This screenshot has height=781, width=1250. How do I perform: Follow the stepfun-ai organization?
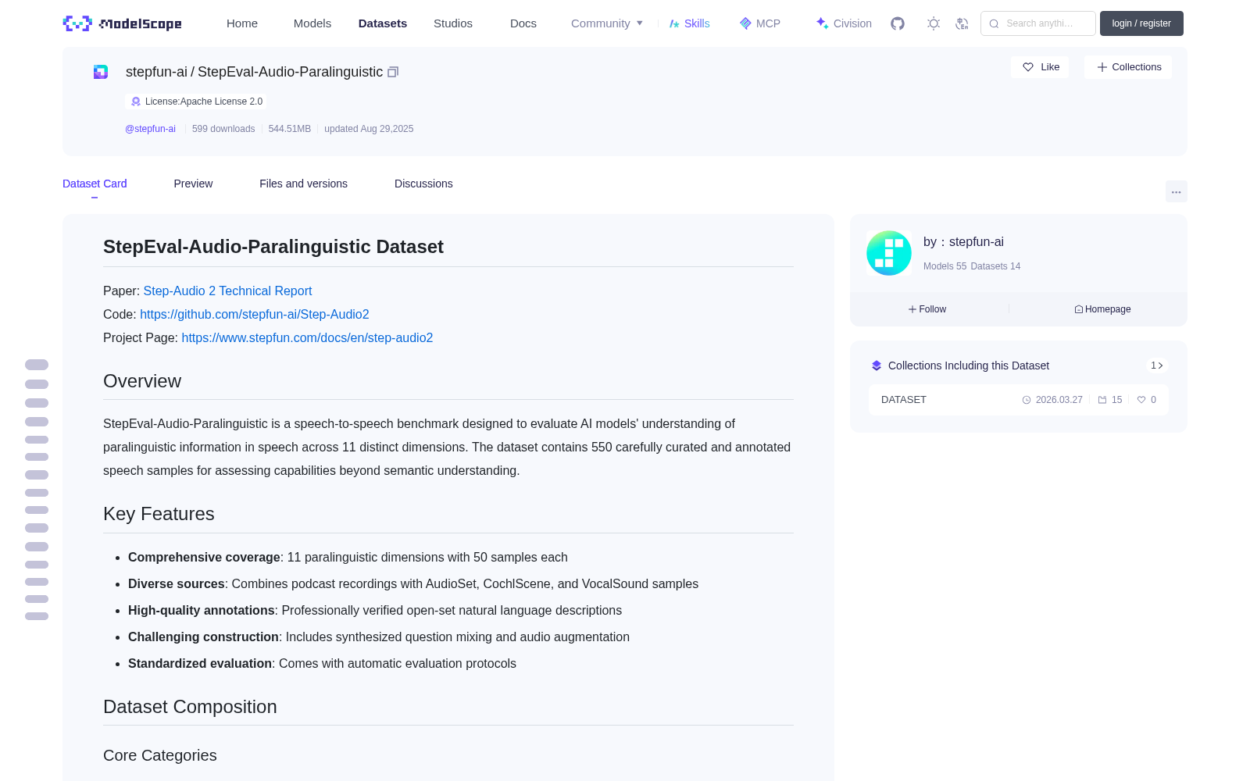927,309
